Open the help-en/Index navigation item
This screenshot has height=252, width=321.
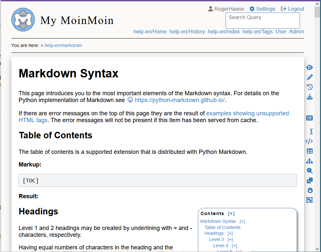click(x=224, y=31)
